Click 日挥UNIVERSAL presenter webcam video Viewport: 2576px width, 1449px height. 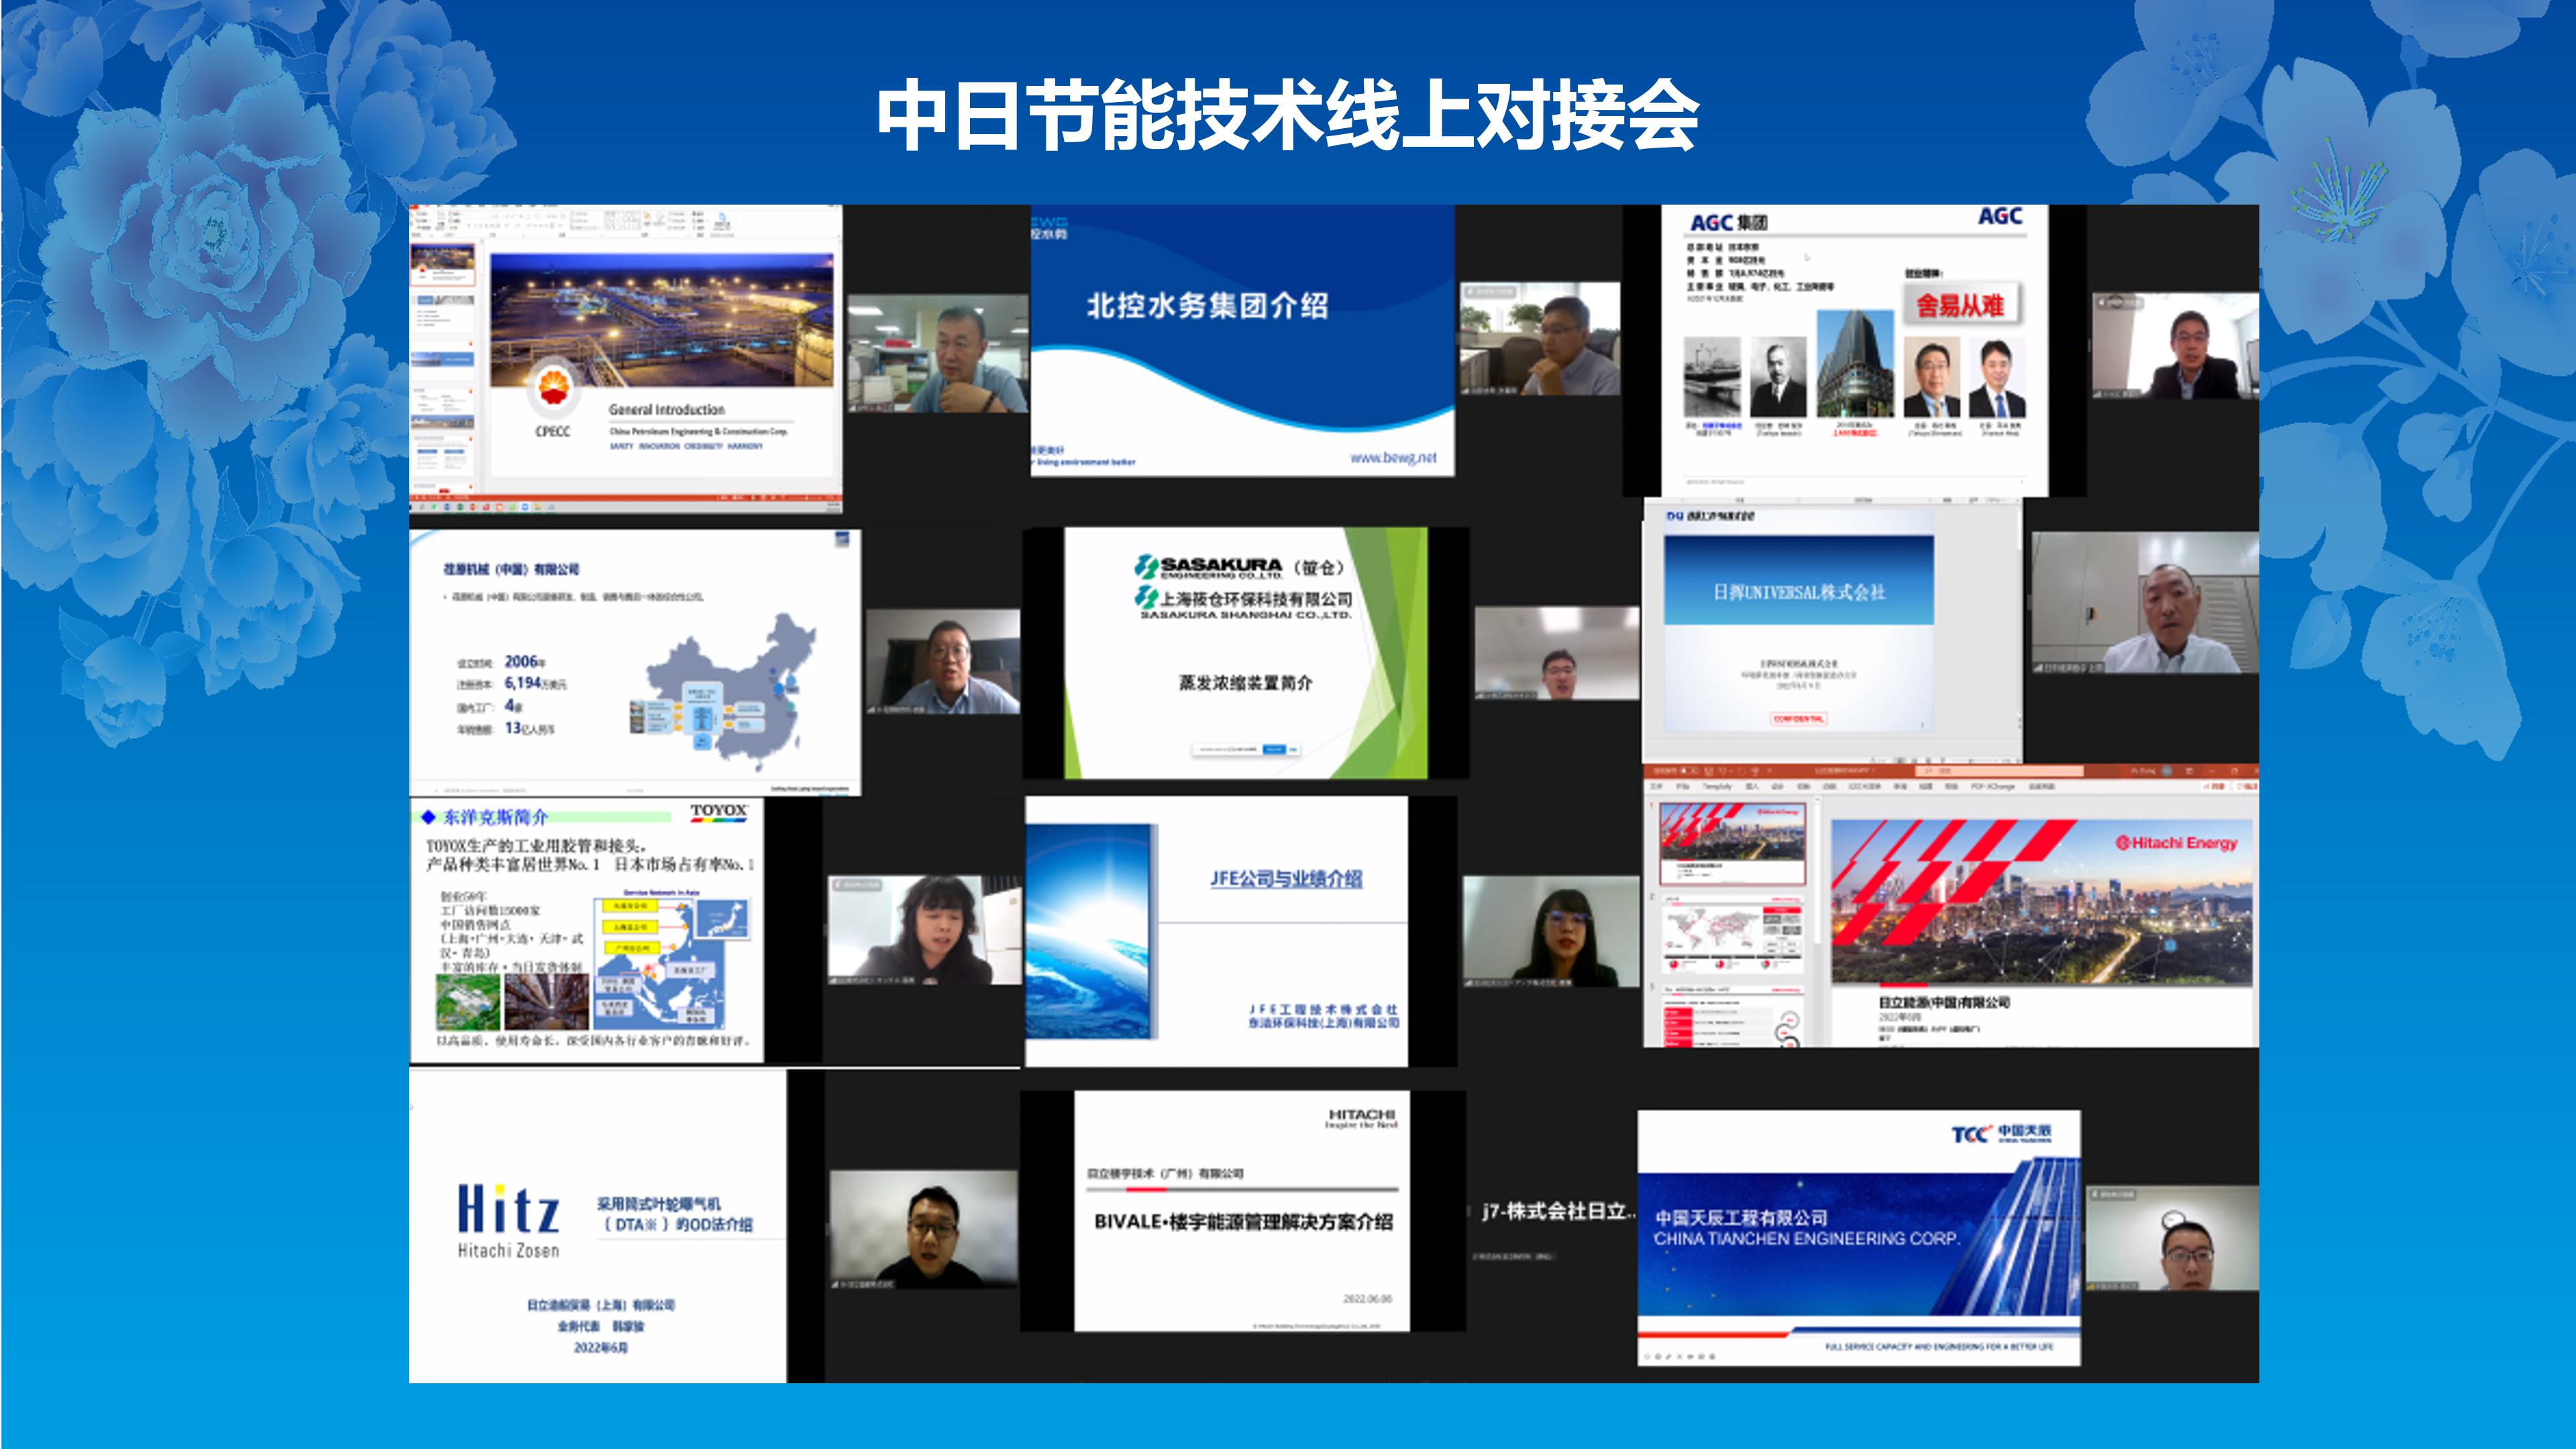click(2145, 603)
